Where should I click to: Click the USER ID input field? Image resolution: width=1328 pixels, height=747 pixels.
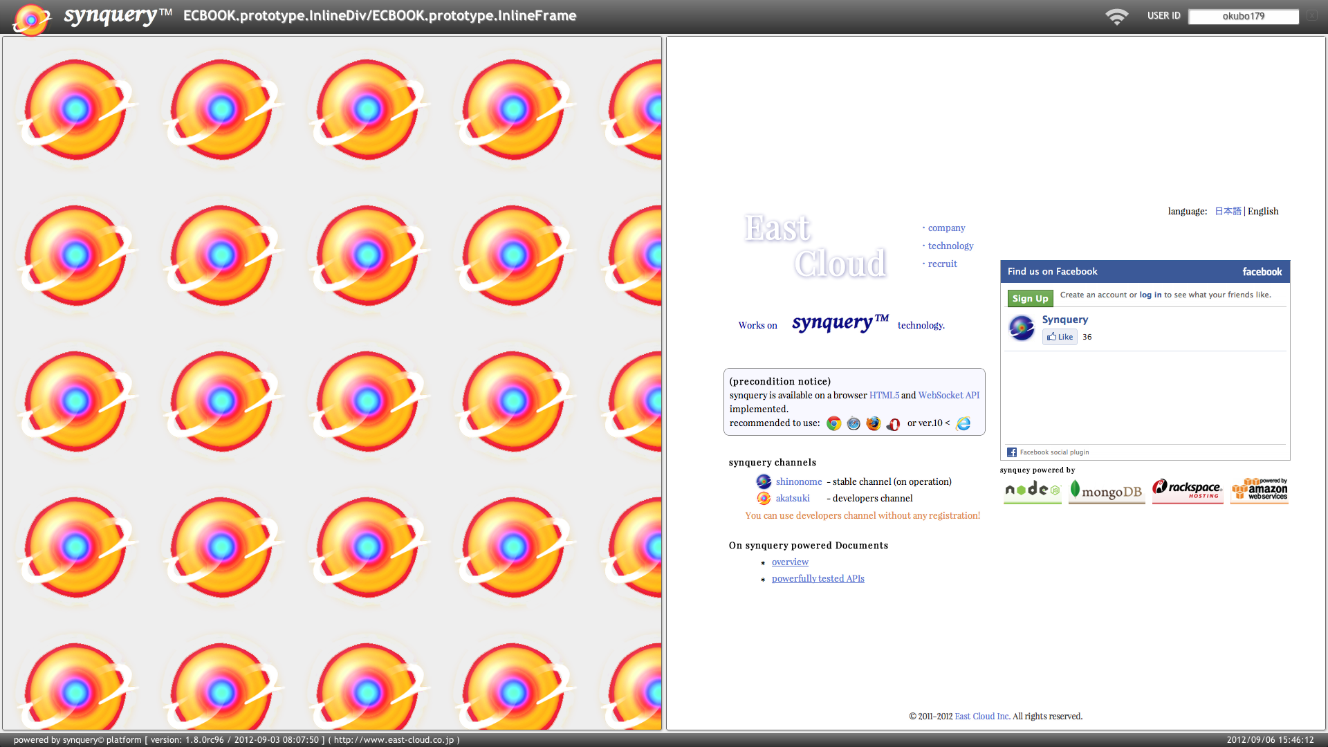1243,16
